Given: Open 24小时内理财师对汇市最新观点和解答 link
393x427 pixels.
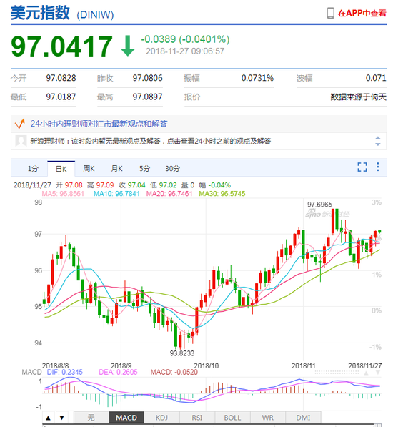Looking at the screenshot, I should [x=99, y=124].
